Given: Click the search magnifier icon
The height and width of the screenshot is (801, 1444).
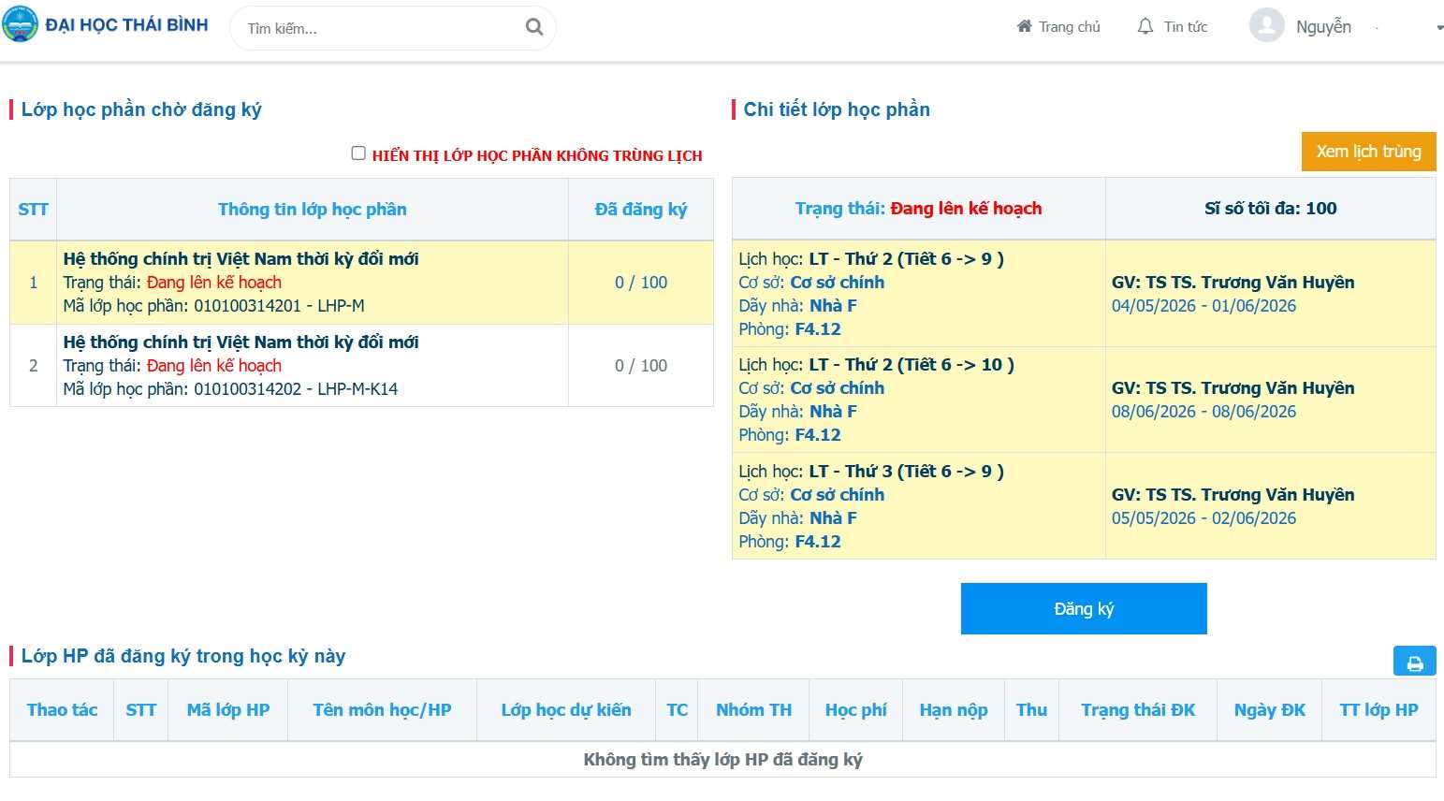Looking at the screenshot, I should [x=534, y=27].
